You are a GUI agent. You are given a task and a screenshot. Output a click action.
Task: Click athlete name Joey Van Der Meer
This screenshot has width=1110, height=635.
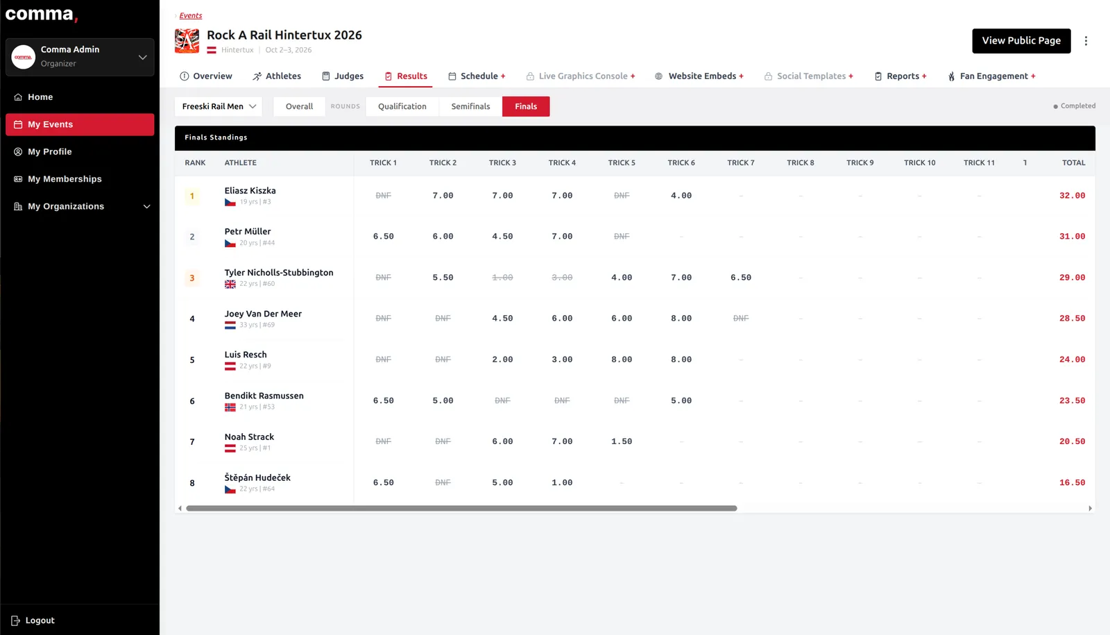point(263,314)
